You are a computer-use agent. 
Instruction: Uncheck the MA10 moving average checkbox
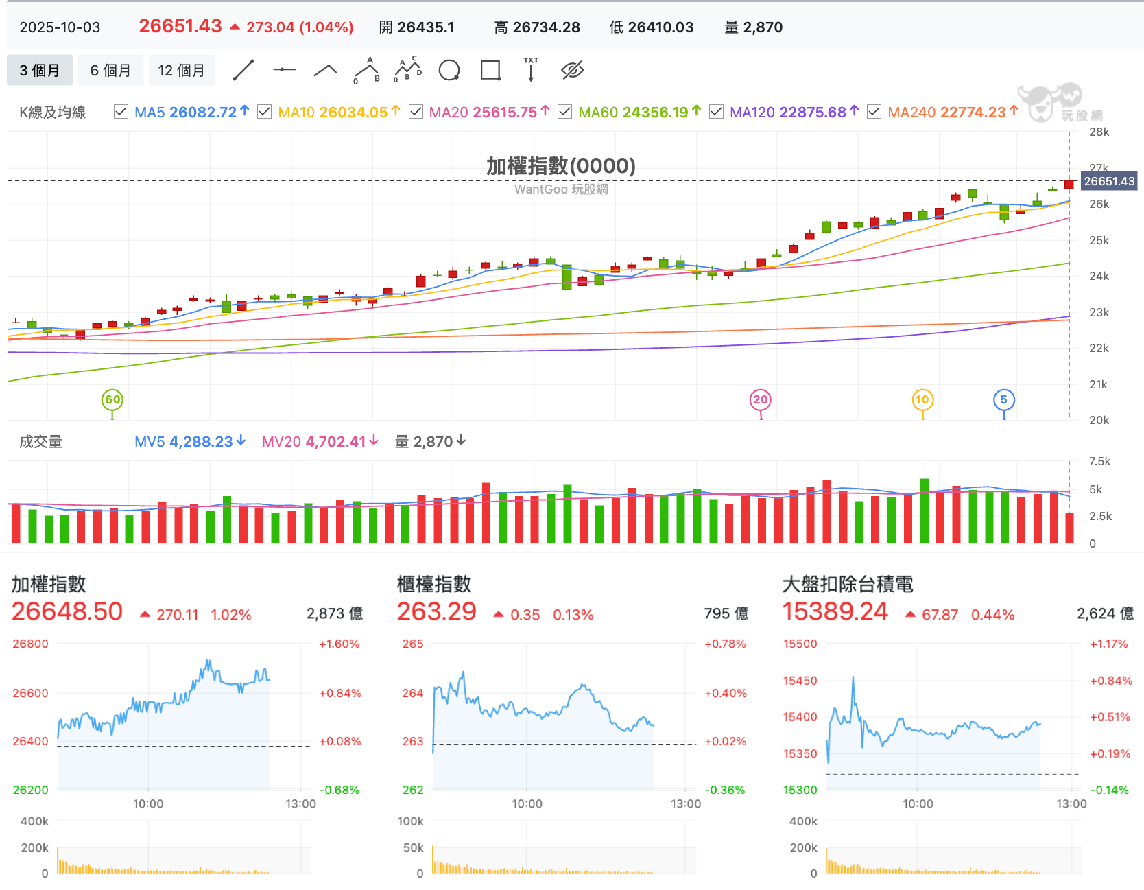264,112
